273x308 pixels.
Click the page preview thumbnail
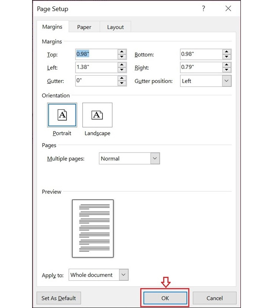coord(93,228)
